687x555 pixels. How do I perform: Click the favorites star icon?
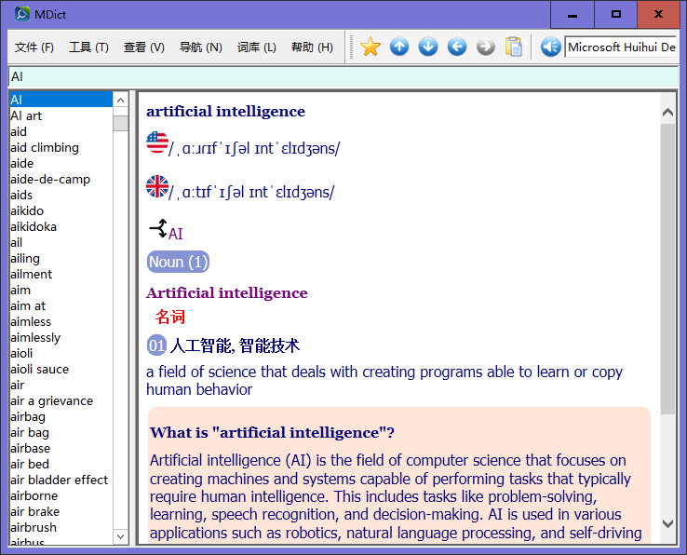point(370,47)
